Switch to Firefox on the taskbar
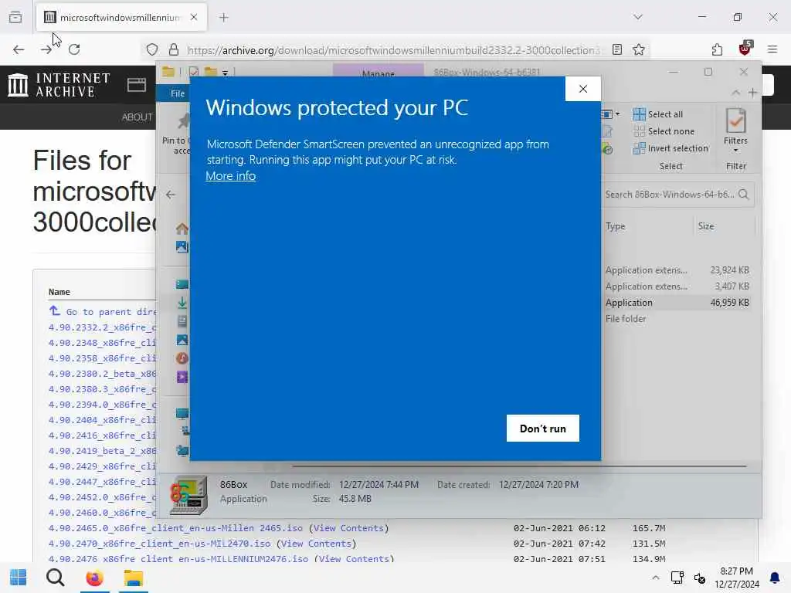Image resolution: width=791 pixels, height=593 pixels. [94, 578]
